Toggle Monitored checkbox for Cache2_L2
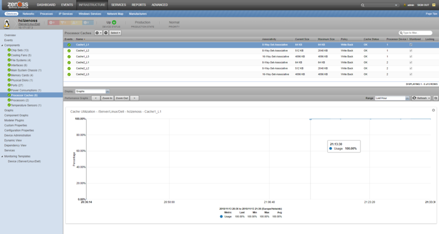 click(x=410, y=68)
